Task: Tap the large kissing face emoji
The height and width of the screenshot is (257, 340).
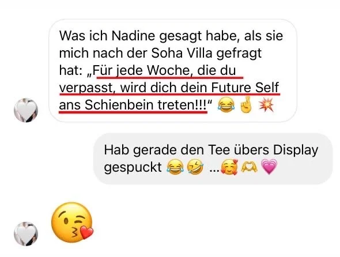Action: point(72,222)
